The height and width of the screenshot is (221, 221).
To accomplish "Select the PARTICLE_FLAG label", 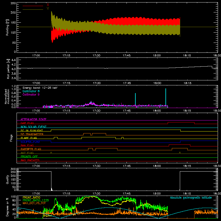I will pyautogui.click(x=31, y=149).
